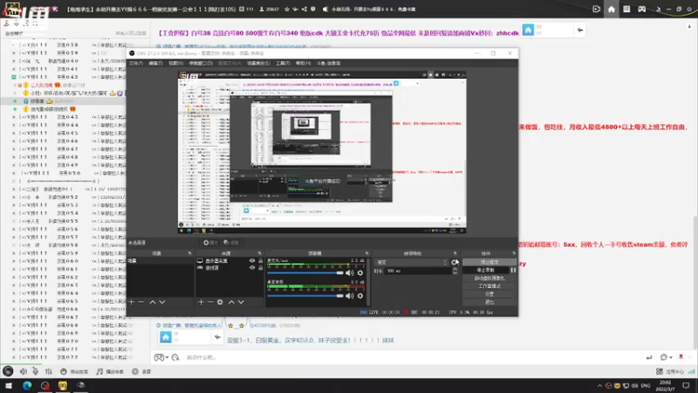The image size is (698, 393).
Task: Adjust transition duration stepper arrows
Action: click(455, 271)
